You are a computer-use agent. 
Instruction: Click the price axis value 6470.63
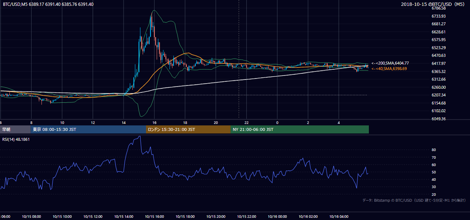(439, 55)
